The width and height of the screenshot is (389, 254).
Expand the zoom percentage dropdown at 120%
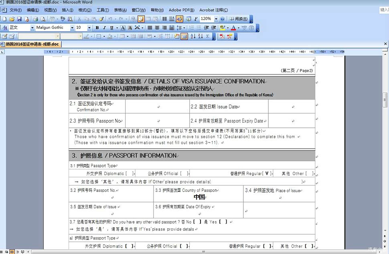[x=216, y=19]
